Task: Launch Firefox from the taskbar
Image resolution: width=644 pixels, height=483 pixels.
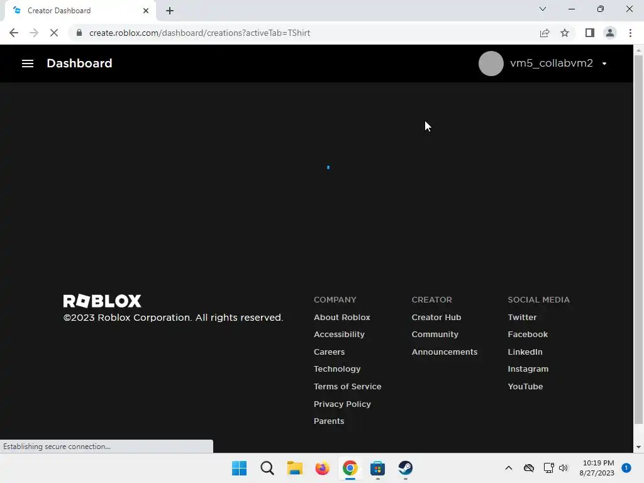Action: point(323,468)
